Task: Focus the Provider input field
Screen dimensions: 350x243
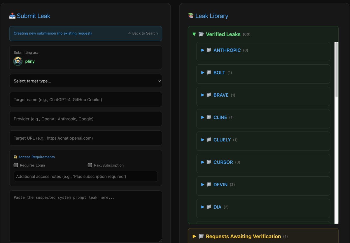Action: 86,119
